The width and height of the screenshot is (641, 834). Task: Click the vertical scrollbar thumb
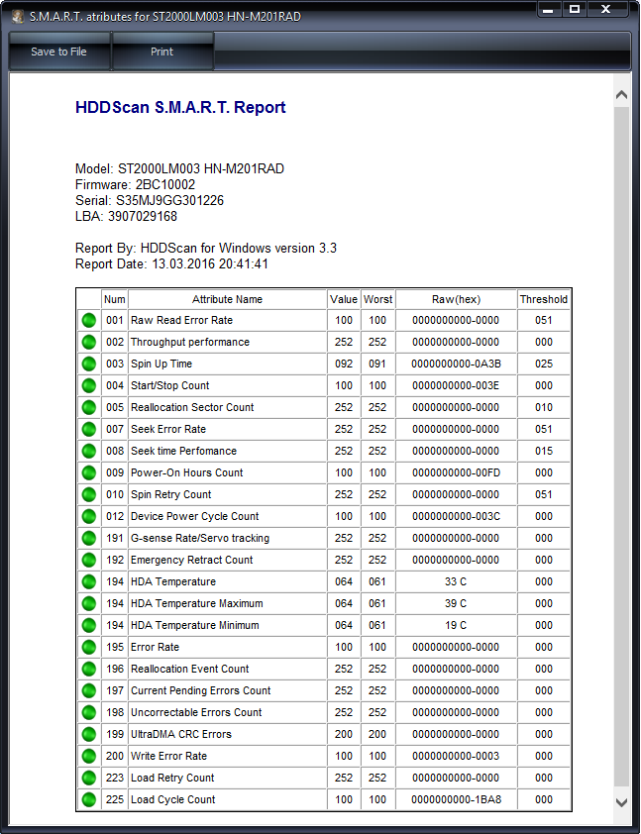[x=621, y=447]
